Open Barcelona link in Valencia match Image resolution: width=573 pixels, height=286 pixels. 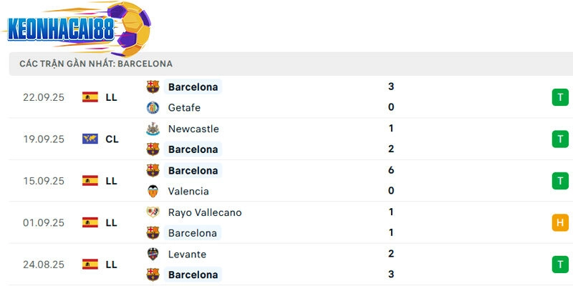(193, 171)
